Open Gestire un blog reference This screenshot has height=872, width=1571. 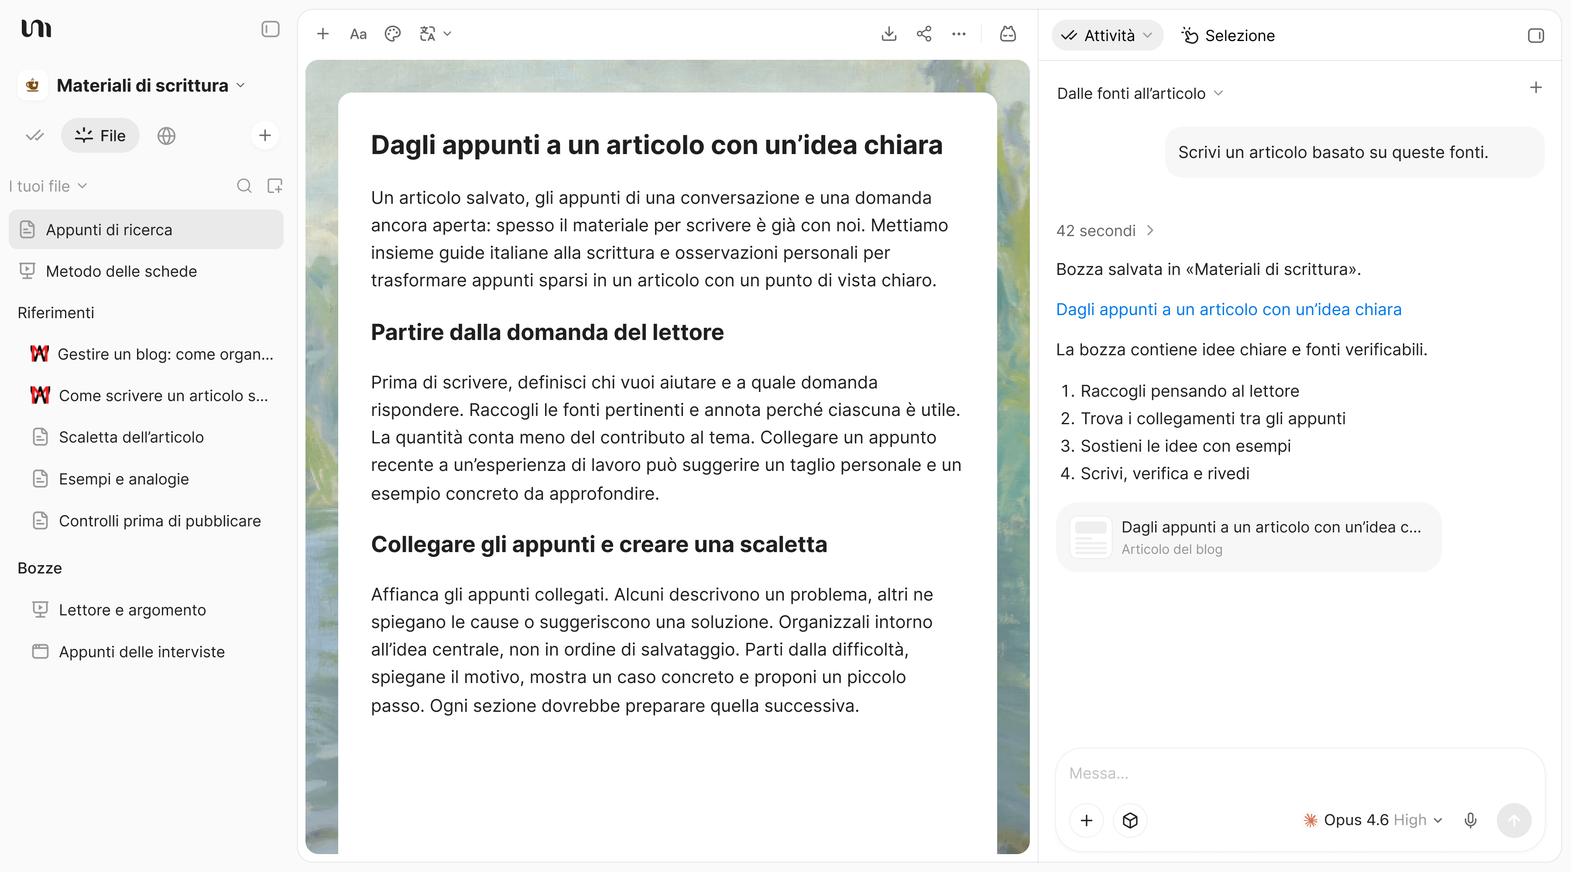tap(152, 354)
